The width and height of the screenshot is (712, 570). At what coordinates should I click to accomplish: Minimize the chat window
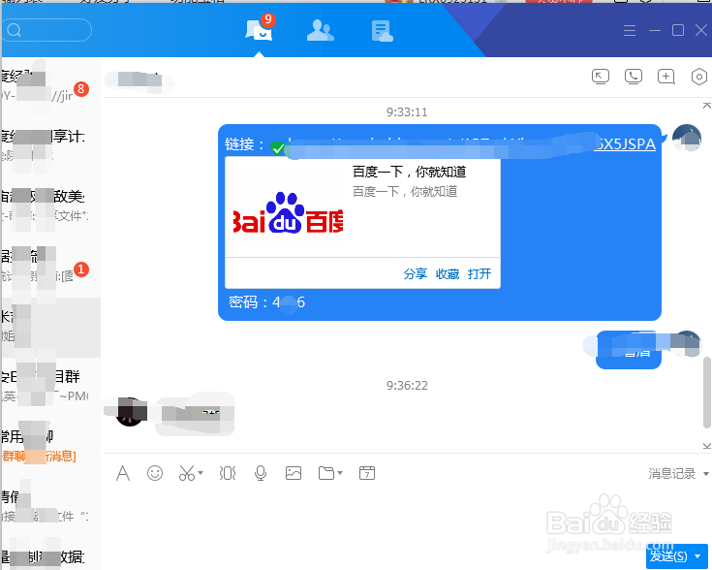(x=654, y=30)
